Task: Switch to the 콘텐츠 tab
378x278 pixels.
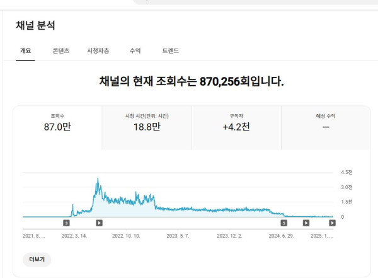Action: tap(61, 50)
